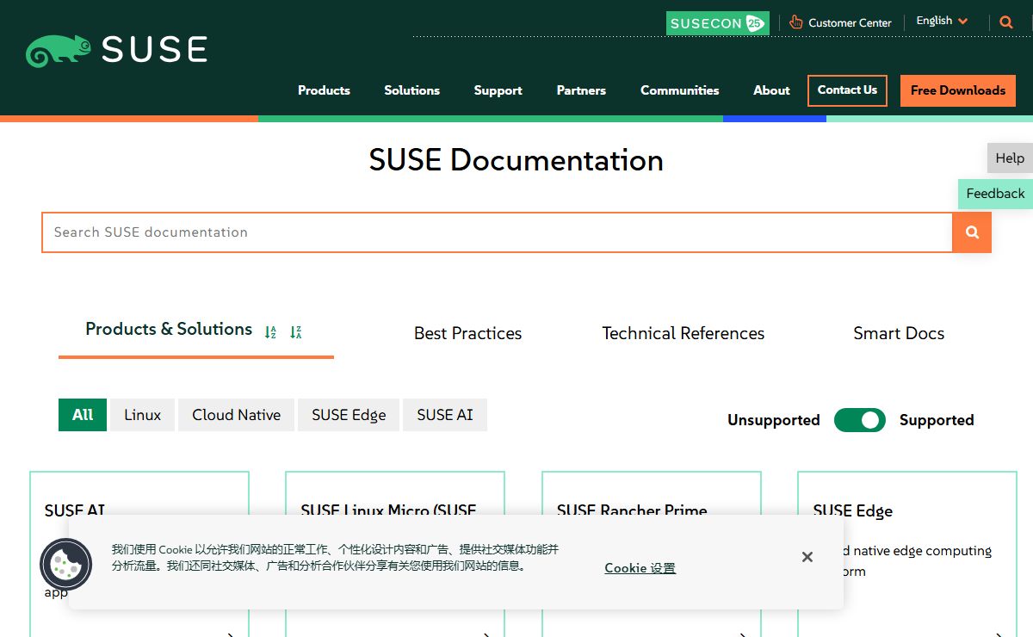Viewport: 1033px width, 637px height.
Task: Expand the English language dropdown
Action: point(942,22)
